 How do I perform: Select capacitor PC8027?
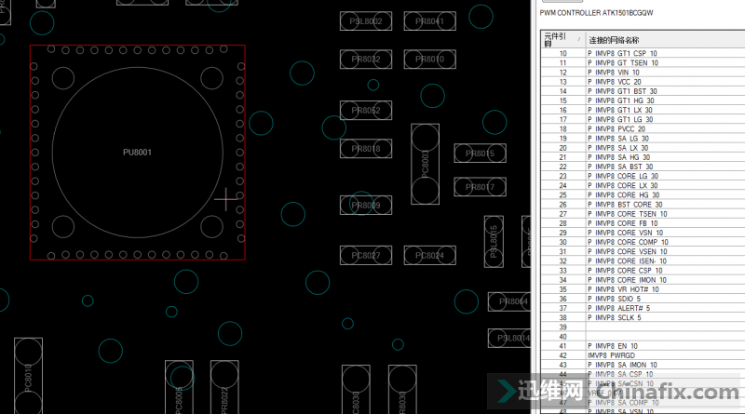[x=365, y=255]
